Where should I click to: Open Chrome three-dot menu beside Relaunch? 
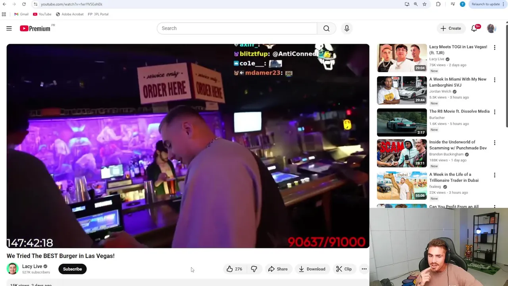coord(504,4)
